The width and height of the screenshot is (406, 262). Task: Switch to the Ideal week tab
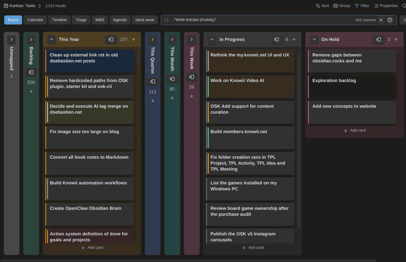145,20
